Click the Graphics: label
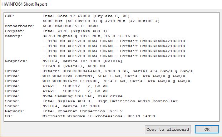The height and width of the screenshot is (137, 222). point(16,61)
